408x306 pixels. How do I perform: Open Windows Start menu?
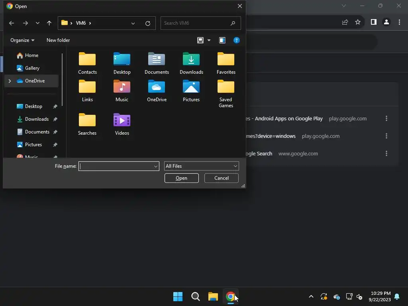[x=178, y=296]
